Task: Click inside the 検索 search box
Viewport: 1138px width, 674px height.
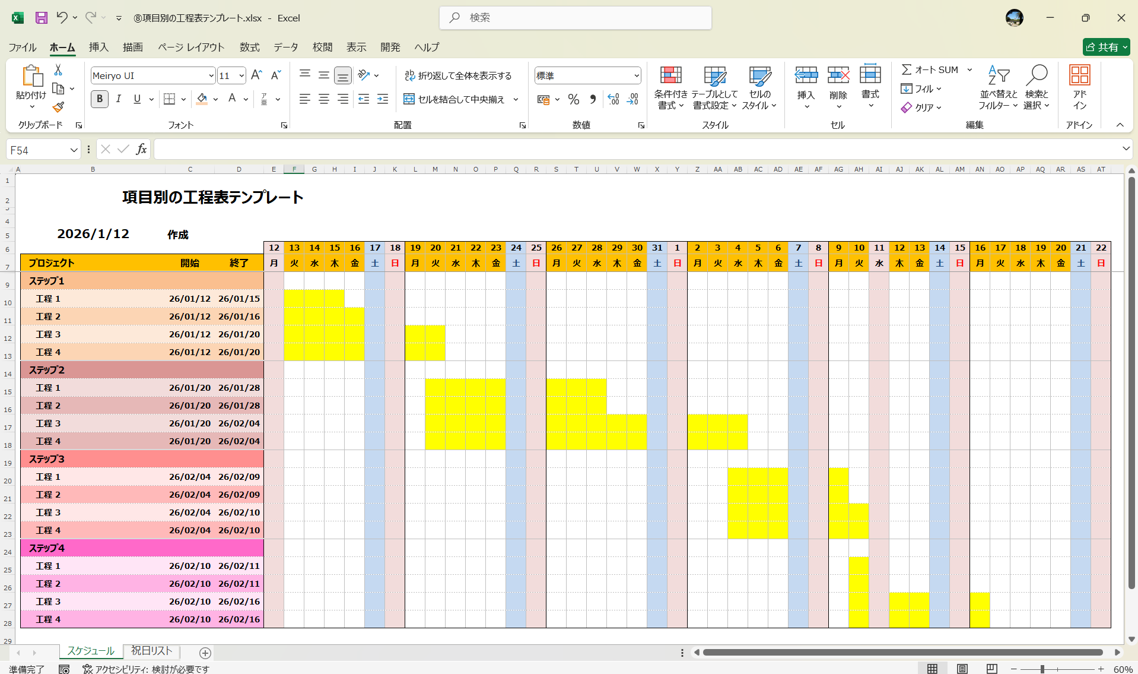Action: [x=576, y=18]
